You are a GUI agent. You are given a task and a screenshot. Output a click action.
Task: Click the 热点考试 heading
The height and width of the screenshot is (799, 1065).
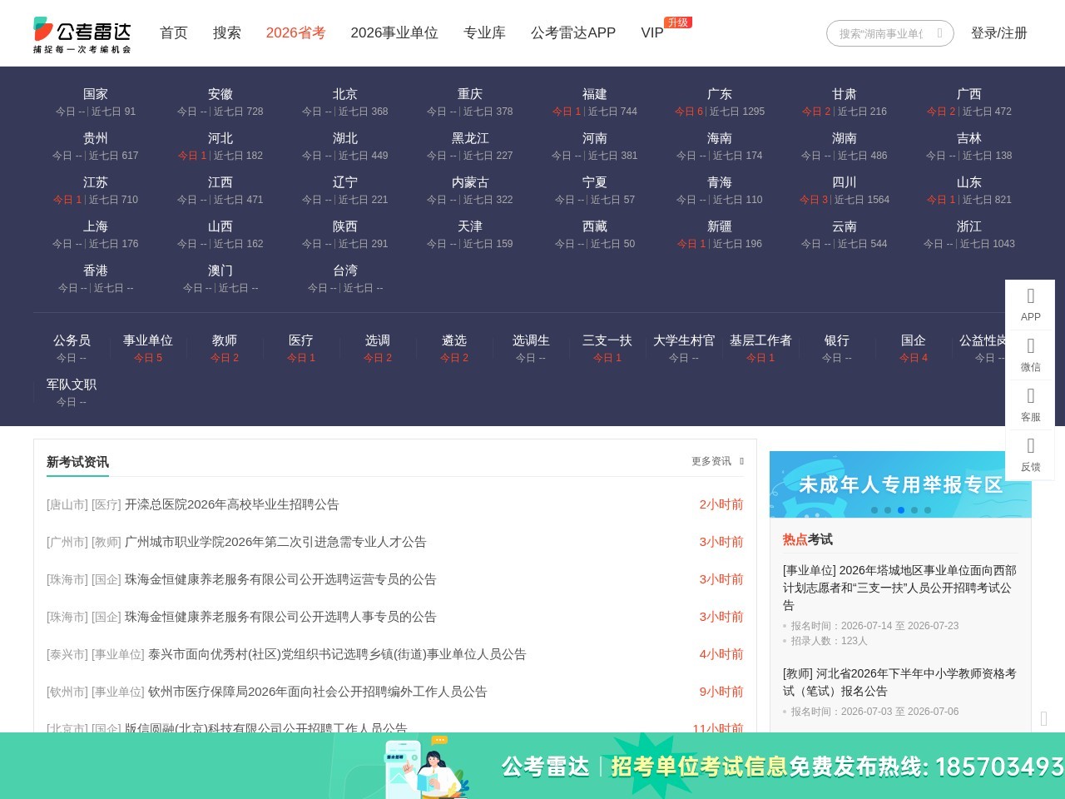(808, 539)
